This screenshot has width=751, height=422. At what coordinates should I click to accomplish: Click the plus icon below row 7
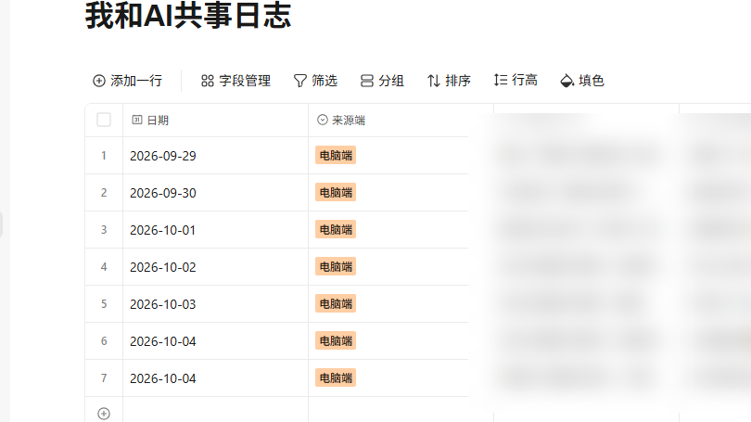pyautogui.click(x=104, y=414)
